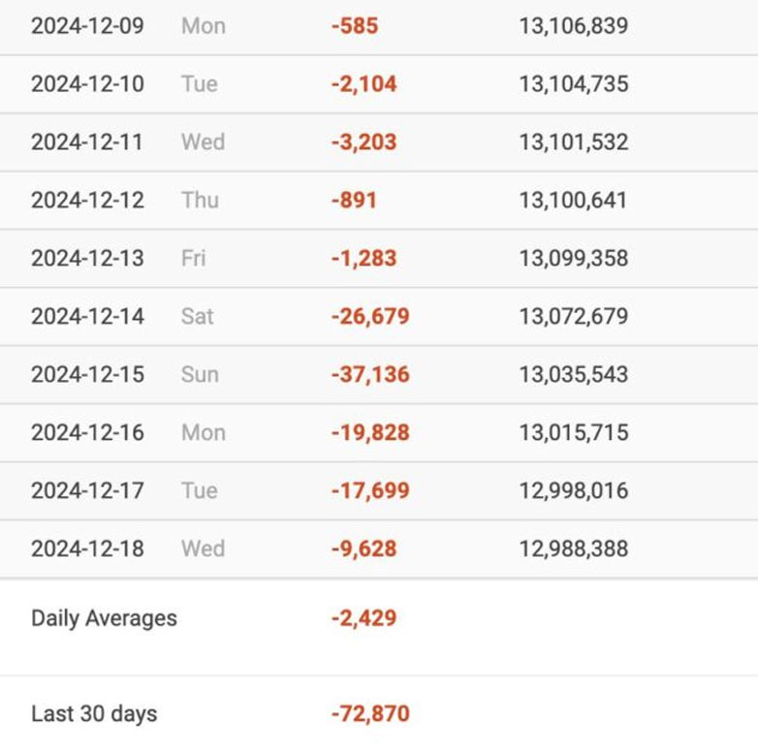Click the 13,100,641 total on Thursday
The height and width of the screenshot is (752, 758).
click(x=573, y=200)
